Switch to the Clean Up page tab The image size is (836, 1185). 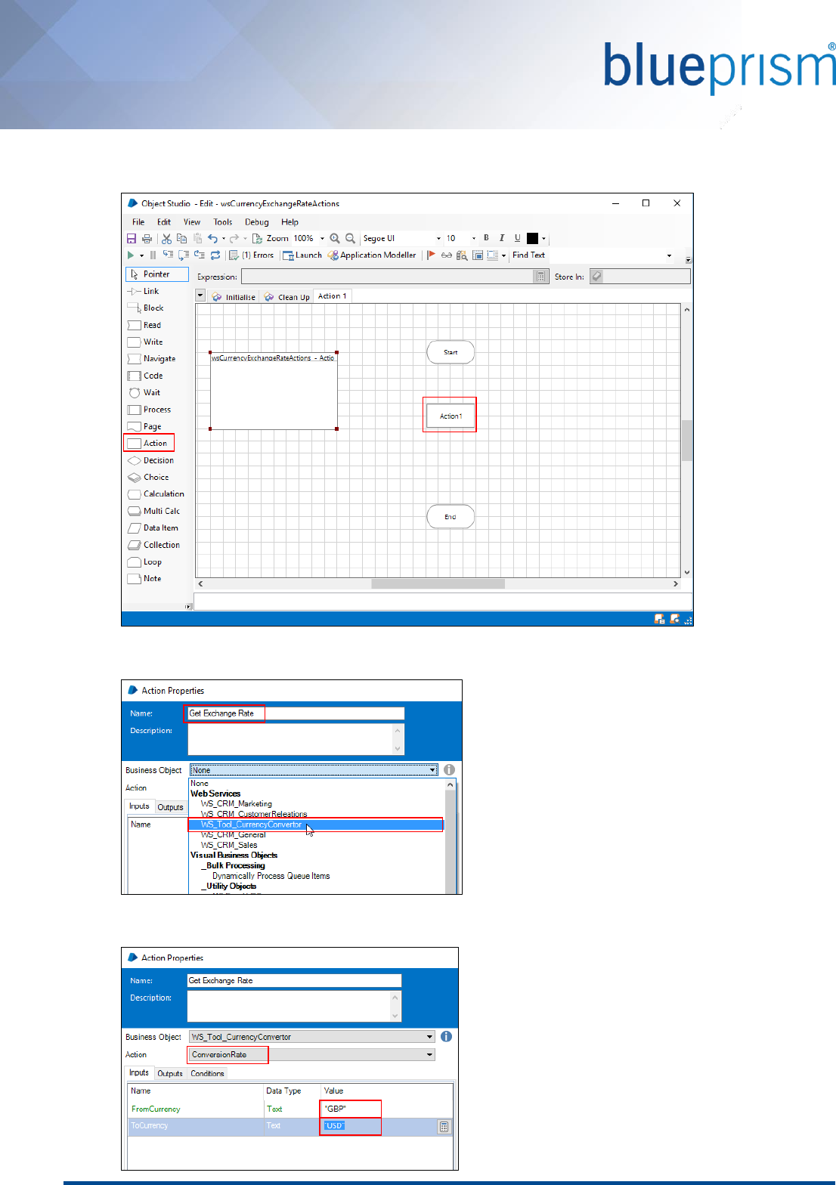pyautogui.click(x=286, y=297)
